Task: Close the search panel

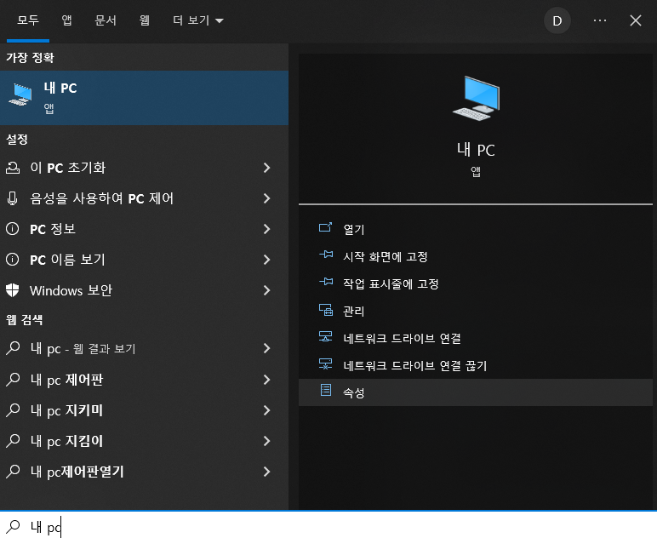Action: (x=636, y=20)
